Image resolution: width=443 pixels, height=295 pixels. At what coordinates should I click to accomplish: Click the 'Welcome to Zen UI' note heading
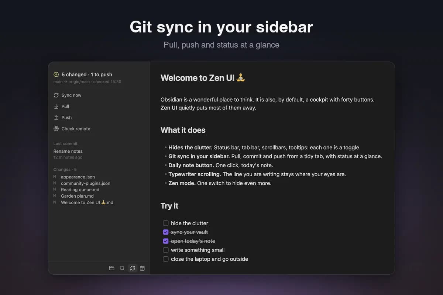click(x=203, y=78)
